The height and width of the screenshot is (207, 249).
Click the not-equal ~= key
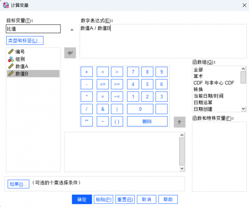[x=117, y=97]
